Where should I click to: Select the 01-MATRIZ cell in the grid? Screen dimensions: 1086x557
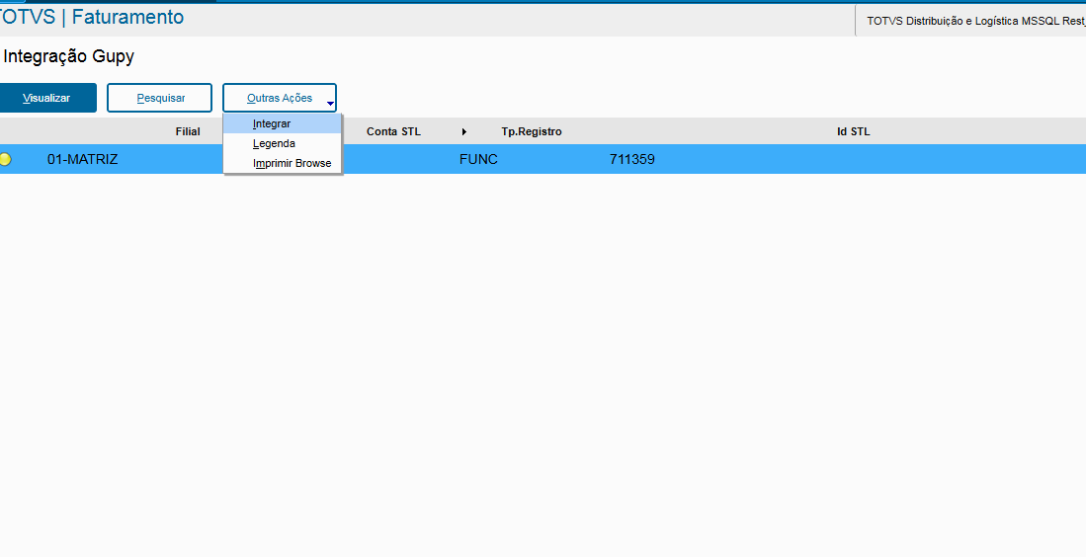pyautogui.click(x=82, y=159)
